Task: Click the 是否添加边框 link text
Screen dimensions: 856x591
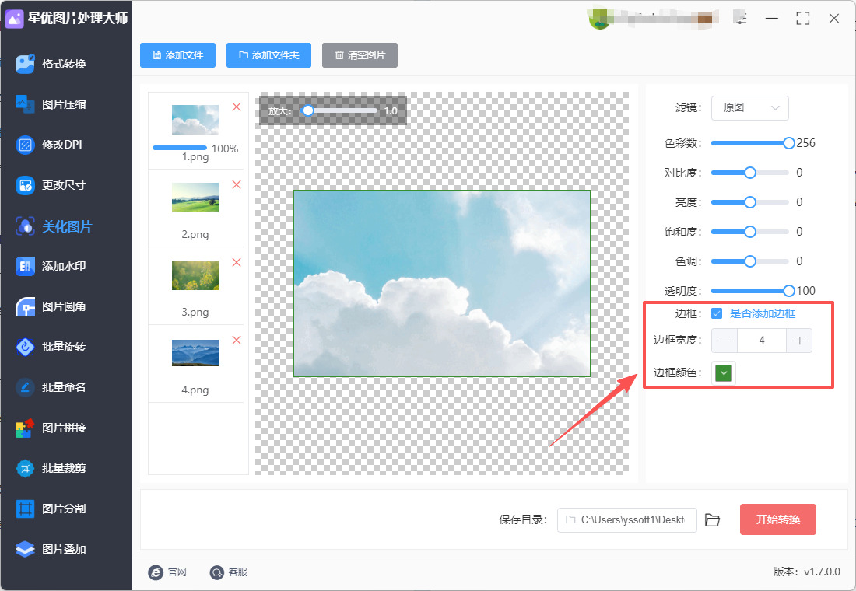Action: point(763,313)
